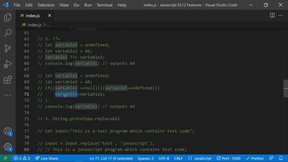The width and height of the screenshot is (288, 162).
Task: Click the 'if' condition on line 70
Action: [x=102, y=88]
